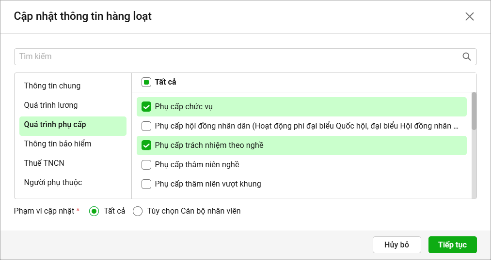Click the search magnifier icon
This screenshot has width=491, height=260.
click(x=467, y=57)
